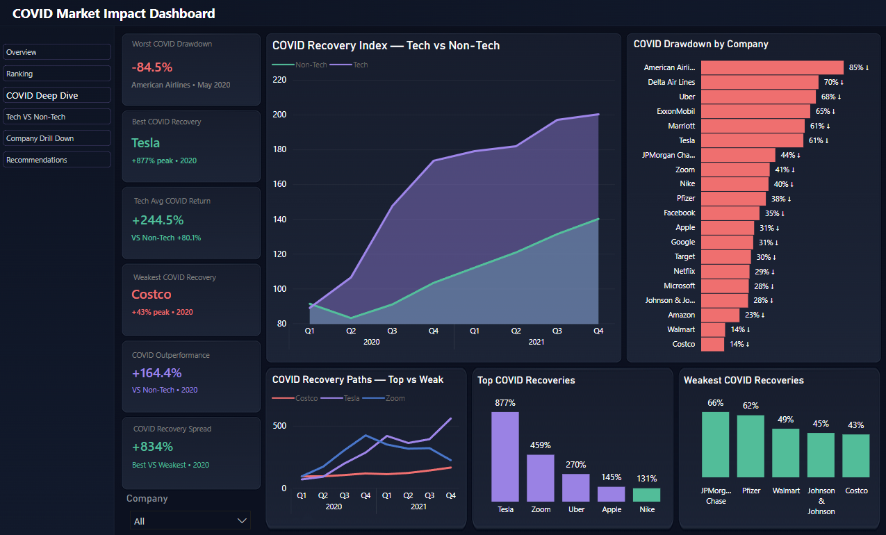This screenshot has height=535, width=886.
Task: Open Tech VS Non-Tech page
Action: [57, 117]
